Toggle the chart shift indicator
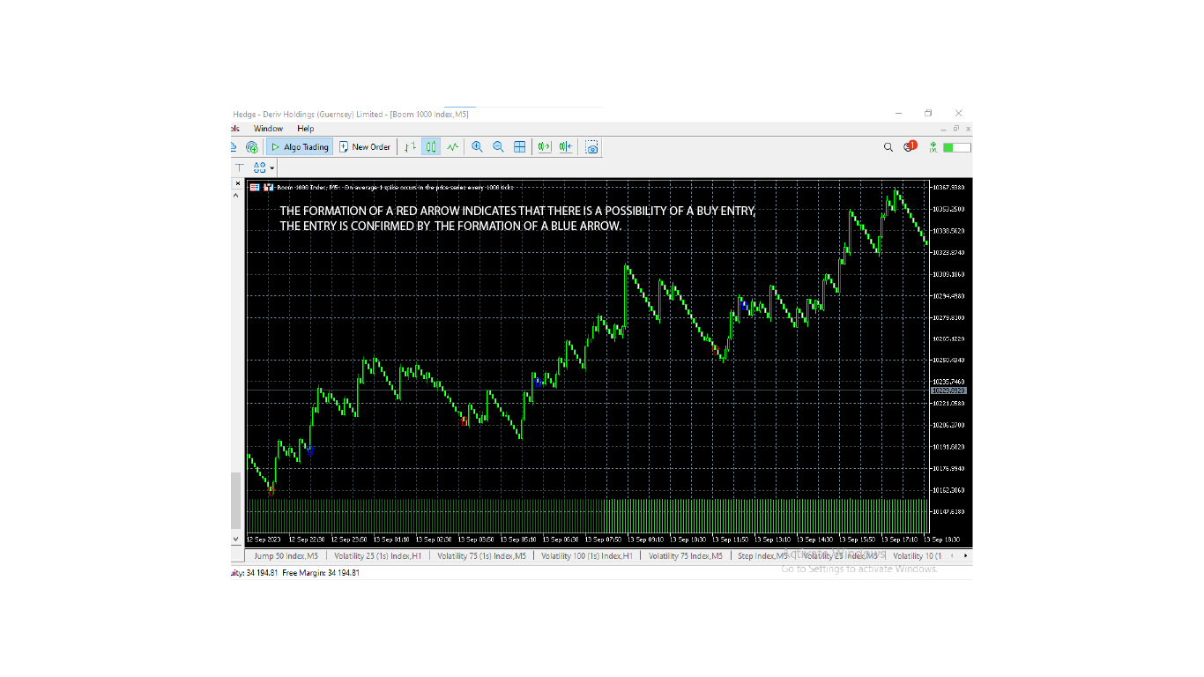Screen dimensions: 1204x677 pos(565,146)
